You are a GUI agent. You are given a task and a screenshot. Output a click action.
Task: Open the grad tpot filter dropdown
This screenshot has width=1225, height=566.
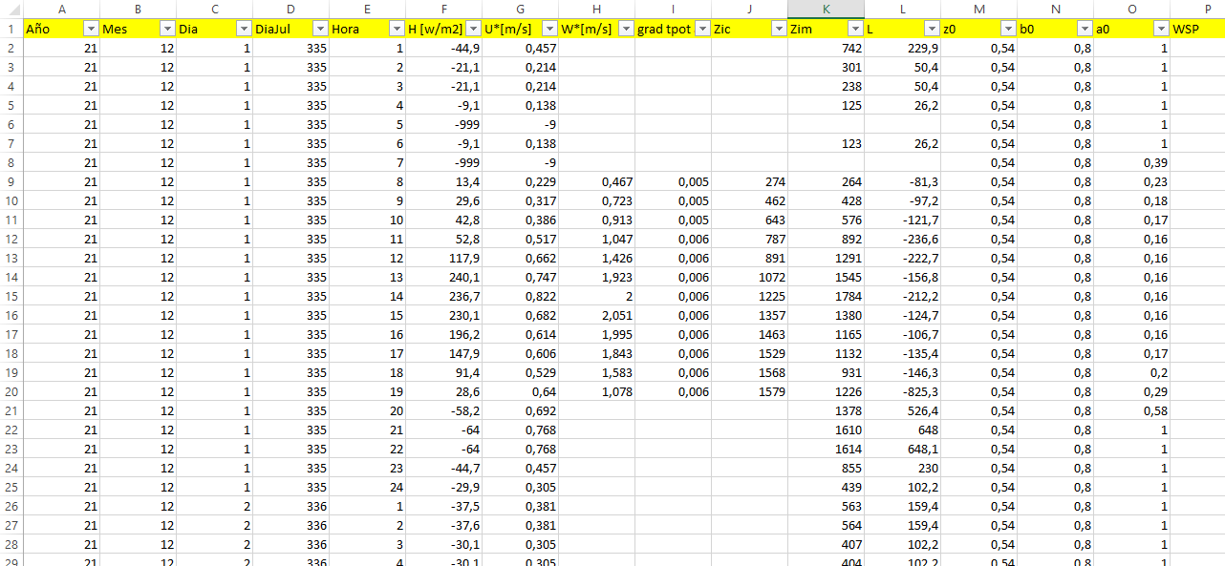[702, 29]
